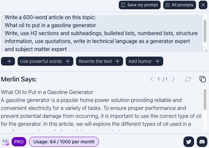Click the resize handle of the prompt box
The image size is (209, 148).
click(x=205, y=50)
